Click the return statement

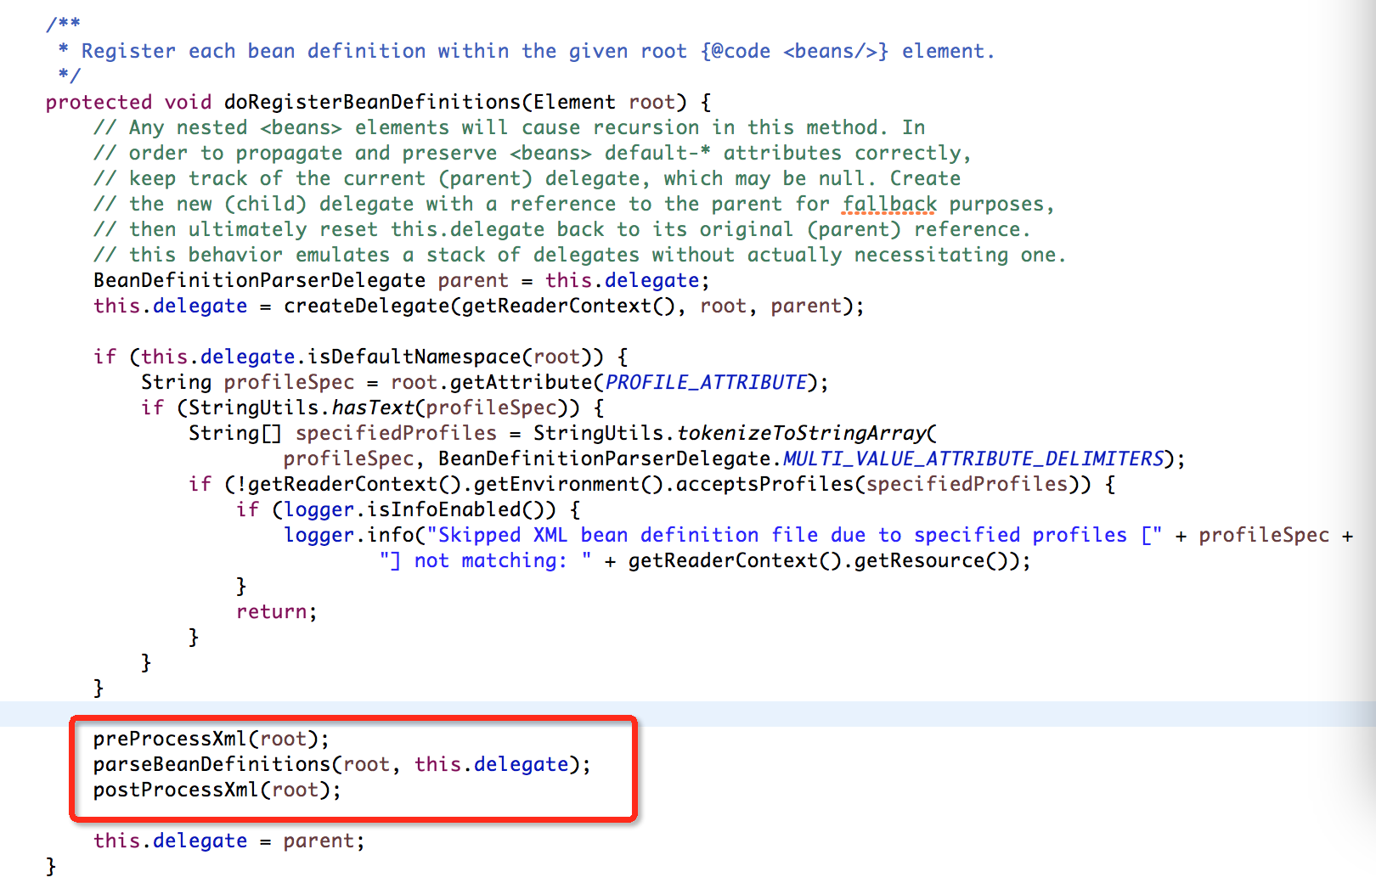click(276, 611)
